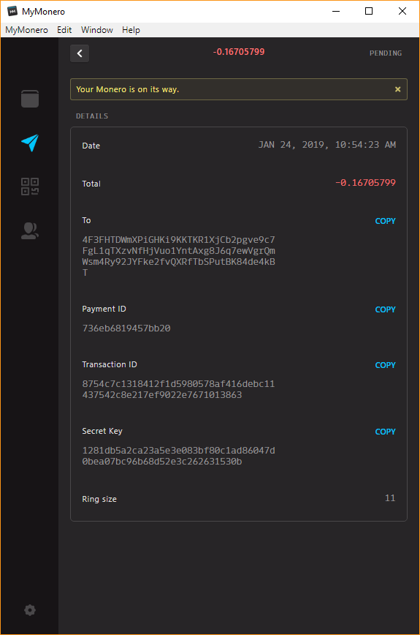Viewport: 420px width, 635px height.
Task: Copy the Payment ID
Action: pyautogui.click(x=385, y=309)
